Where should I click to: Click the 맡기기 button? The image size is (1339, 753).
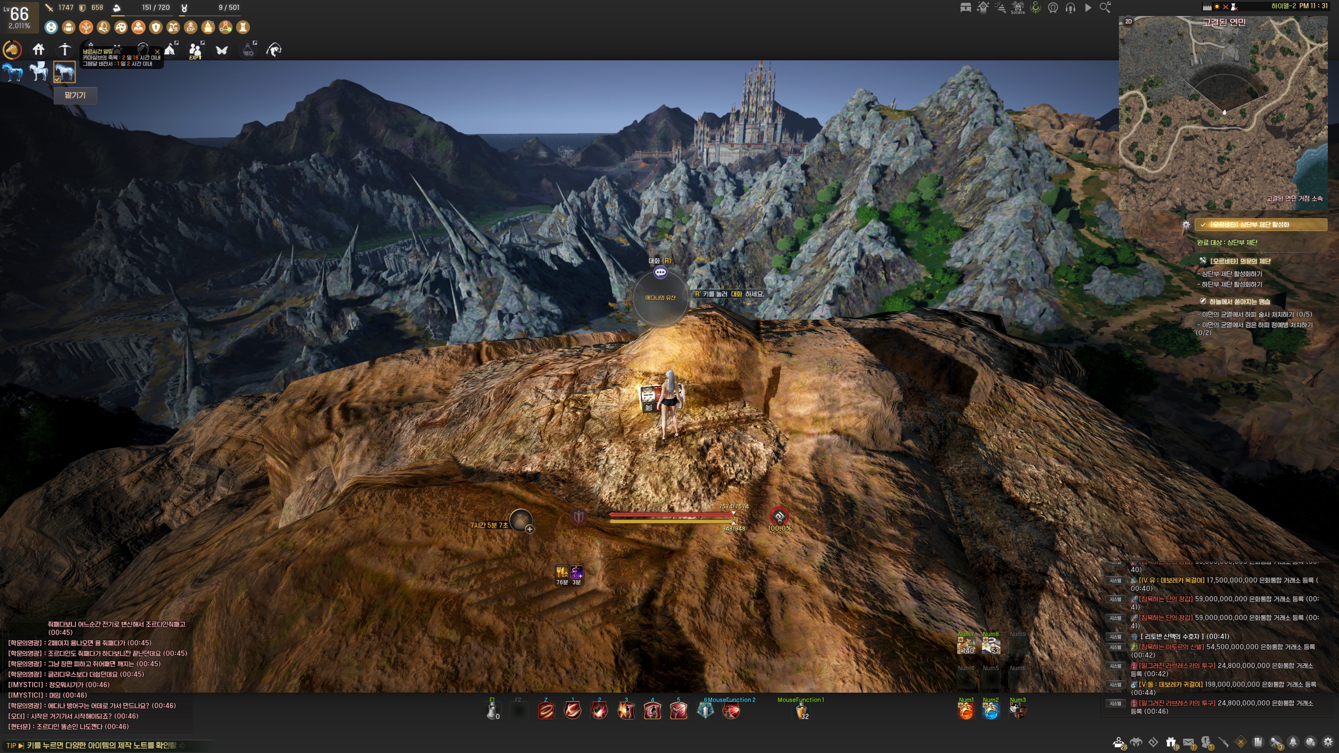[75, 95]
